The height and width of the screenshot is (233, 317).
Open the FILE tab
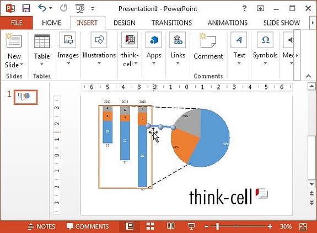[17, 23]
